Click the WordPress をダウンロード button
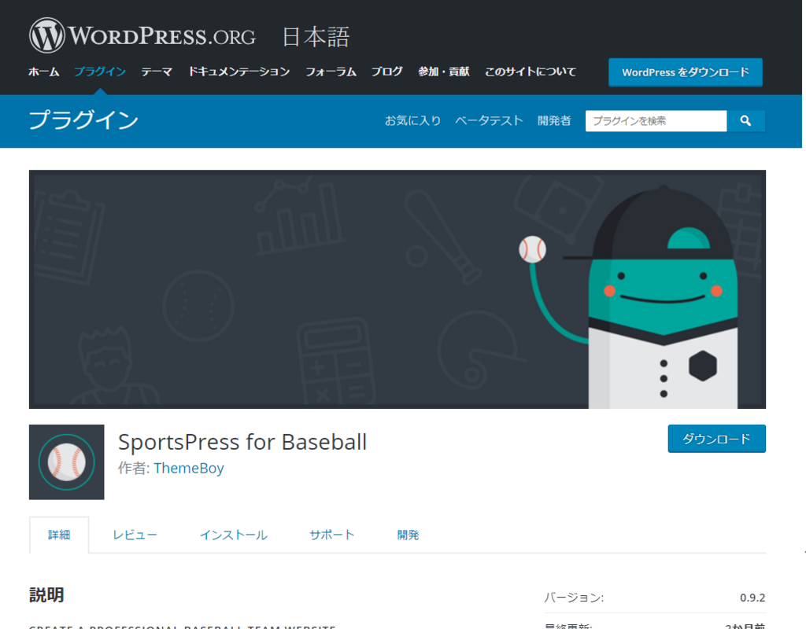 coord(686,72)
